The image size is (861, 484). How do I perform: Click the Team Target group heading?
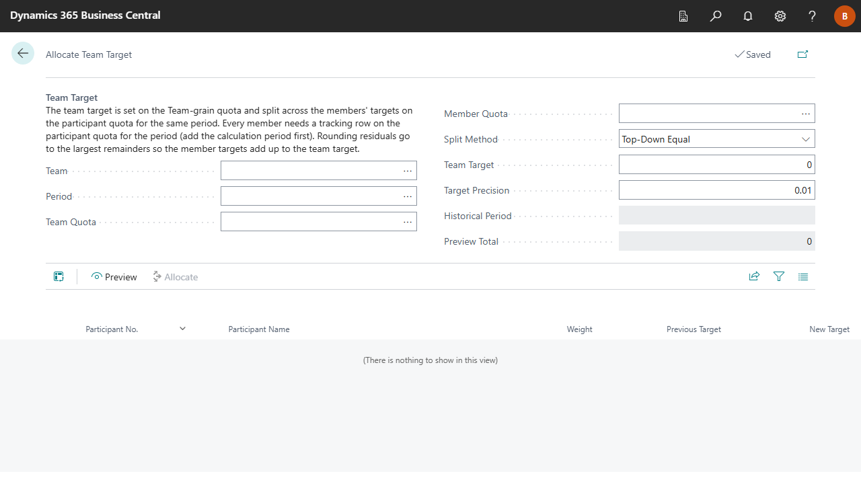point(72,97)
